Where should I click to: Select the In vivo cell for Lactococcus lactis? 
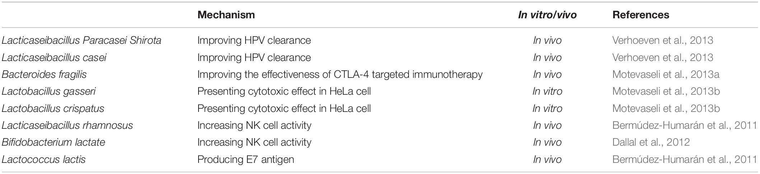pyautogui.click(x=547, y=159)
